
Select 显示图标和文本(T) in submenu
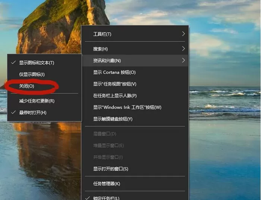44,63
